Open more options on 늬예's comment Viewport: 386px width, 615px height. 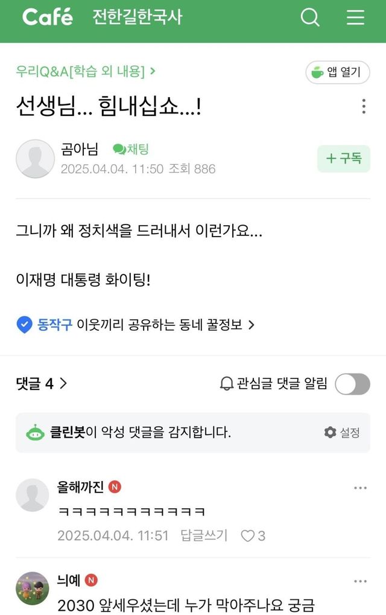[x=360, y=581]
